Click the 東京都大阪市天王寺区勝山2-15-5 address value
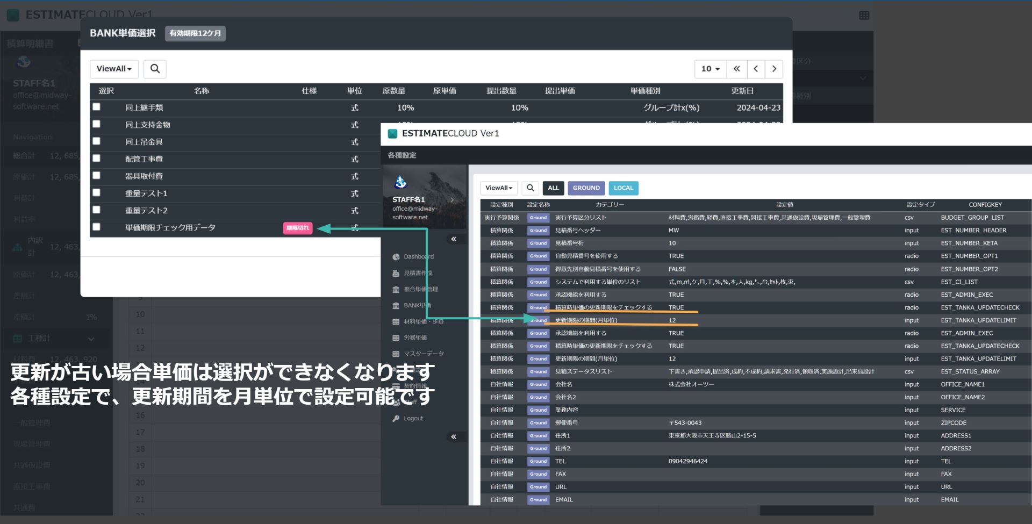This screenshot has width=1032, height=524. click(x=712, y=436)
